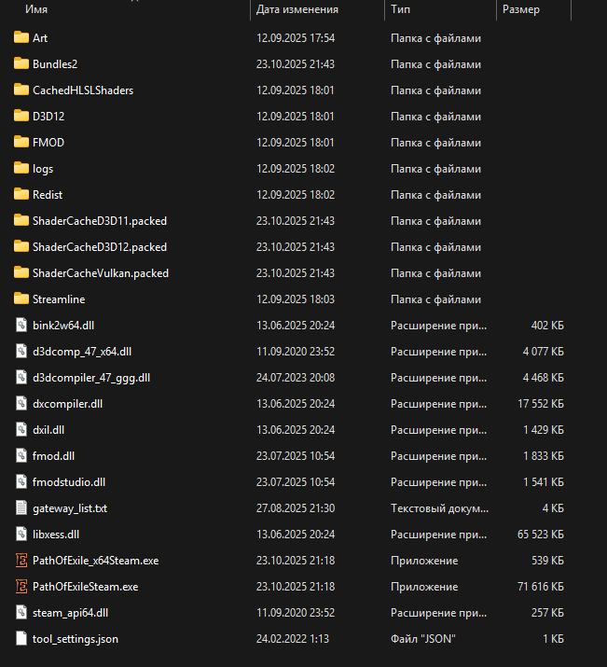Click the fmodstudio.dll file icon
The height and width of the screenshot is (667, 607).
click(x=21, y=482)
